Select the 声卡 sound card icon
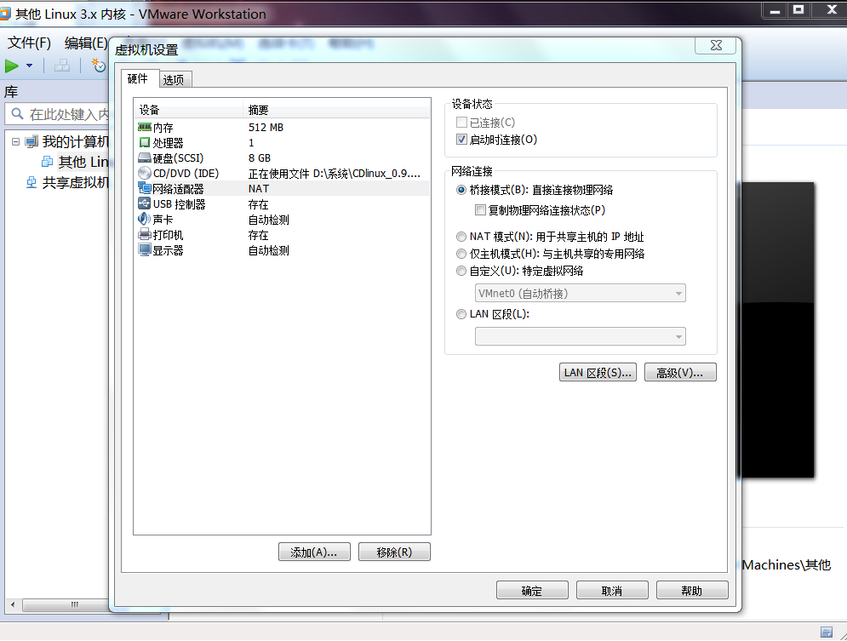This screenshot has width=847, height=641. (144, 220)
